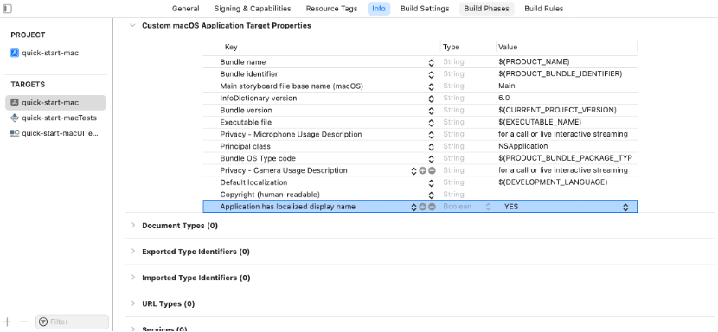Add a row after Application has localized display name
The width and height of the screenshot is (718, 332).
click(422, 207)
